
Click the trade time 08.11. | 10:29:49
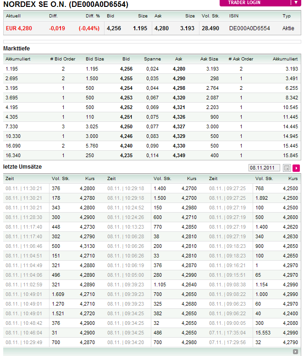24,342
